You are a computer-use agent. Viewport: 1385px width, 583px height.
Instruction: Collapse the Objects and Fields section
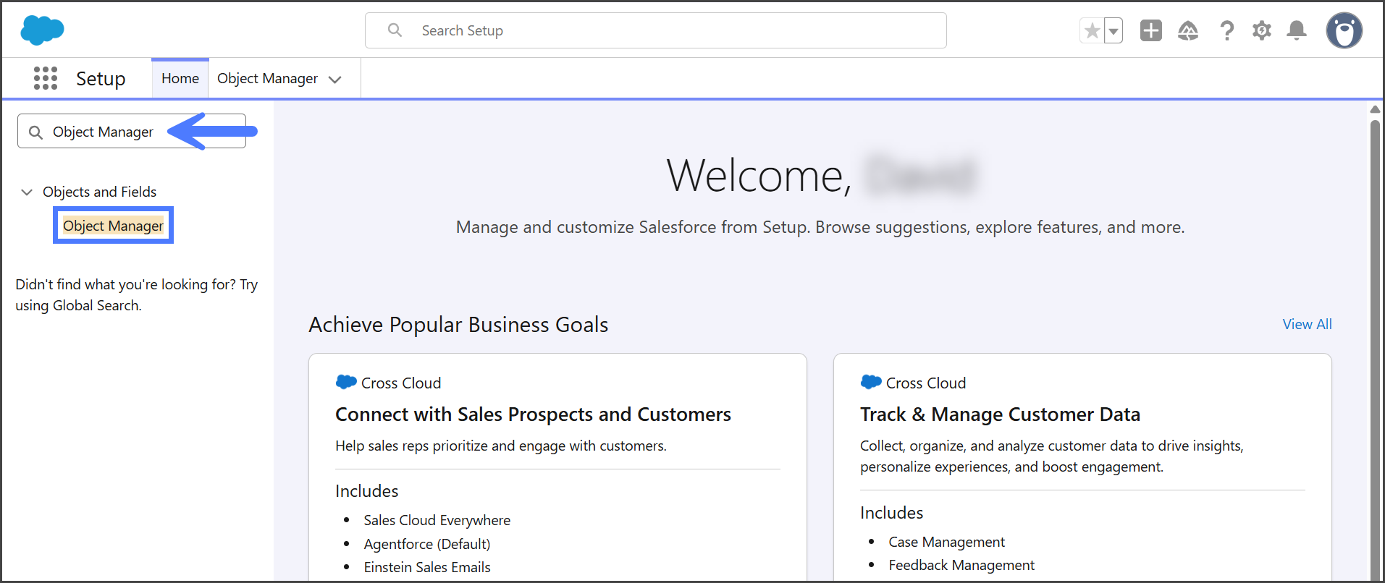click(x=27, y=192)
